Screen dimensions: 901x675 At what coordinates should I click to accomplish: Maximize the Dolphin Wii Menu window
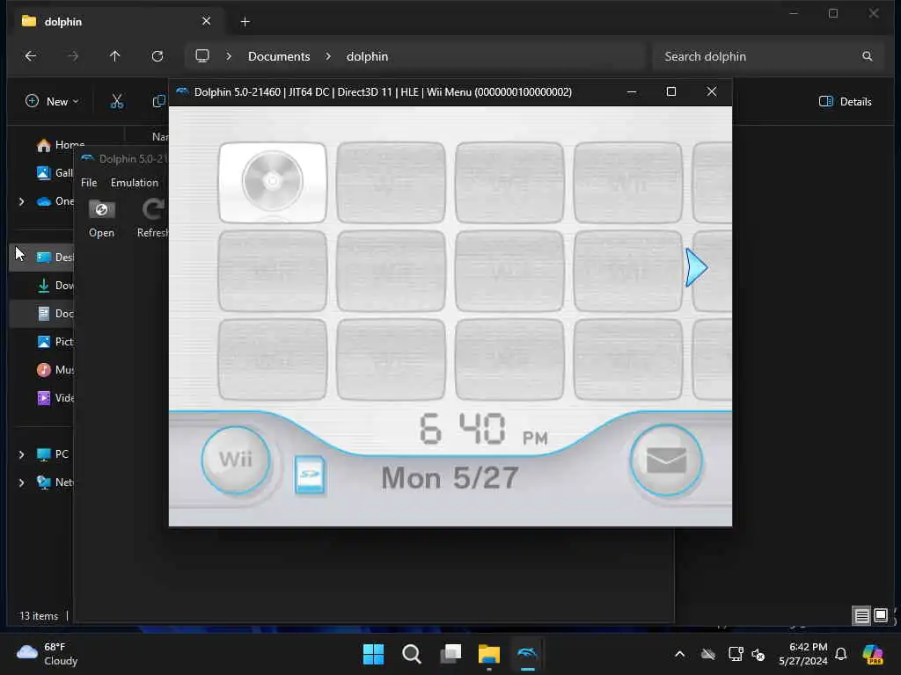click(671, 91)
